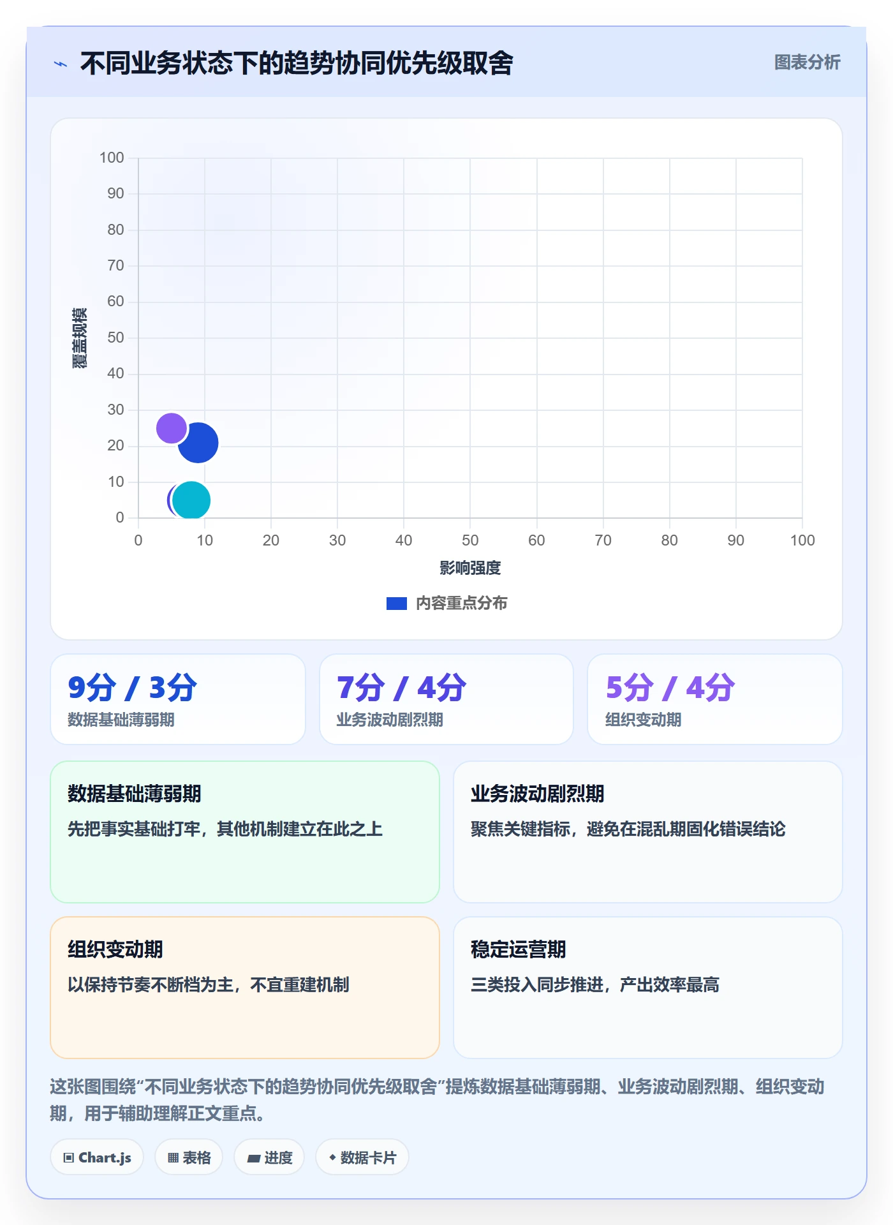This screenshot has height=1225, width=893.
Task: Click the 9分 / 3分 score value
Action: click(133, 688)
